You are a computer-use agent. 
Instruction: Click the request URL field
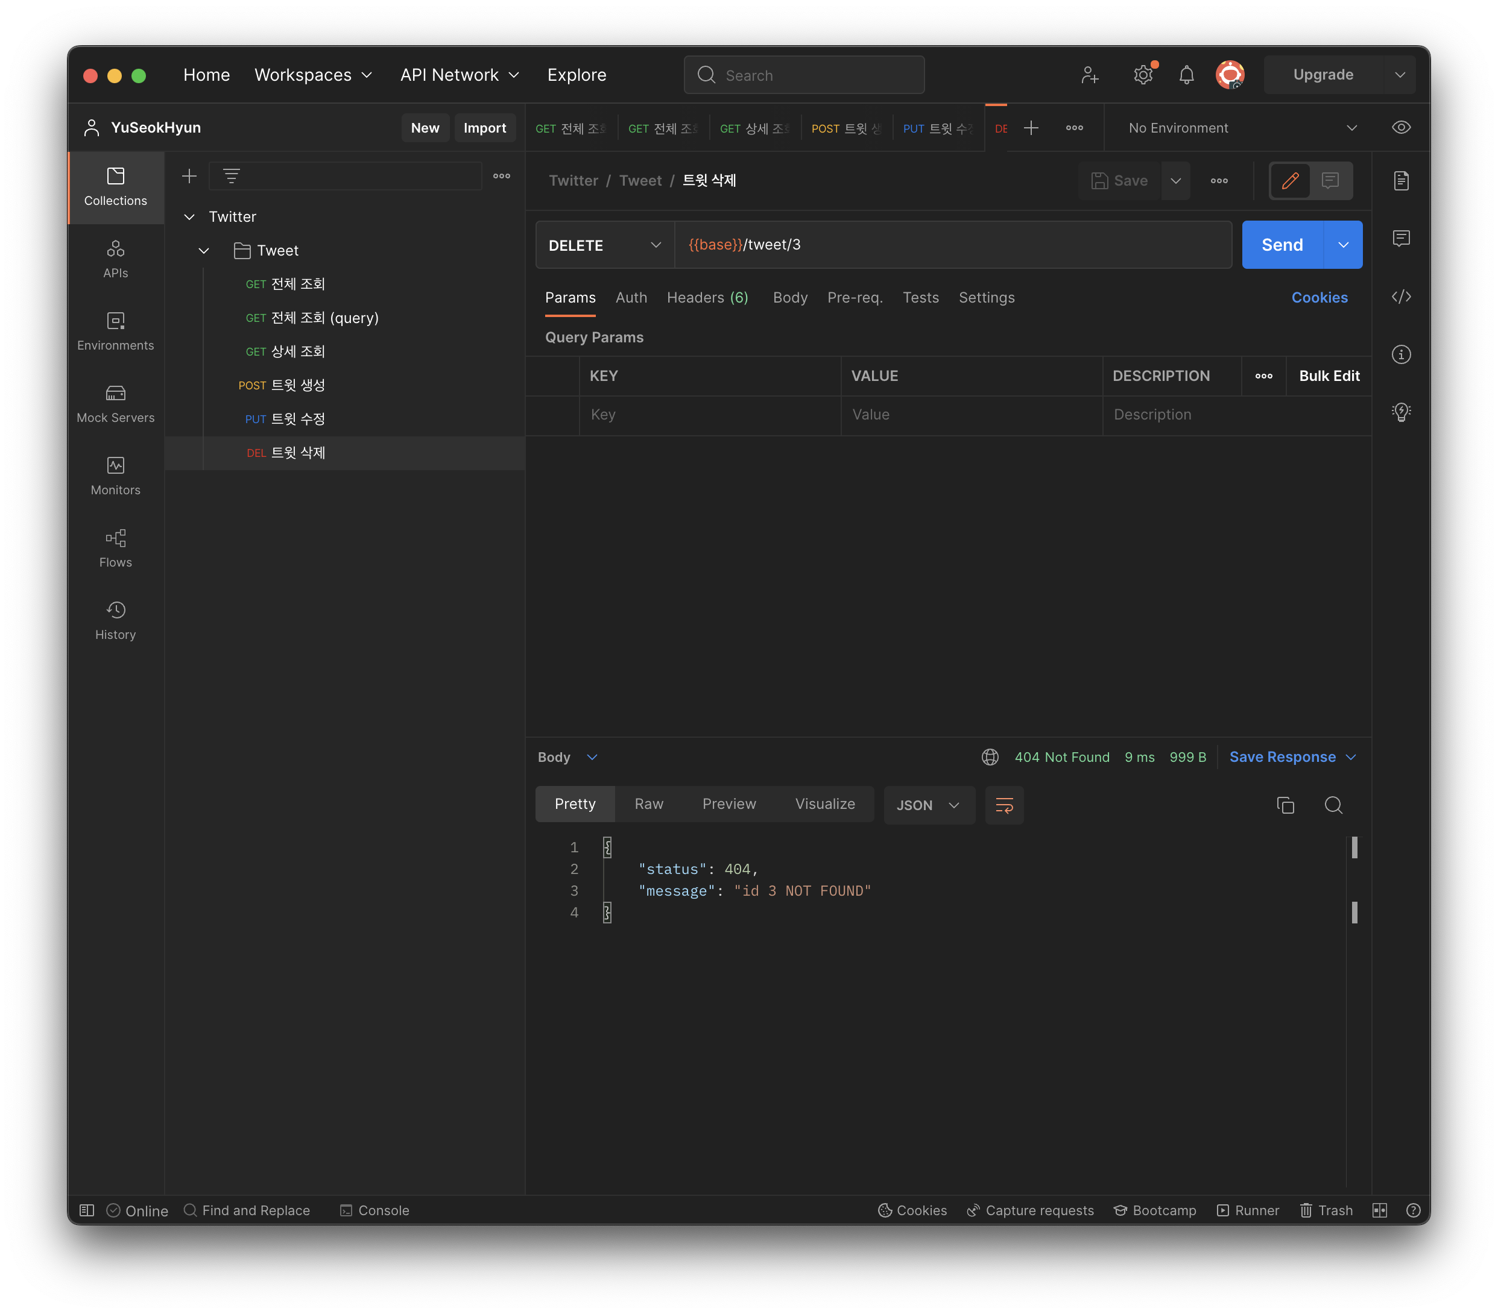point(952,245)
